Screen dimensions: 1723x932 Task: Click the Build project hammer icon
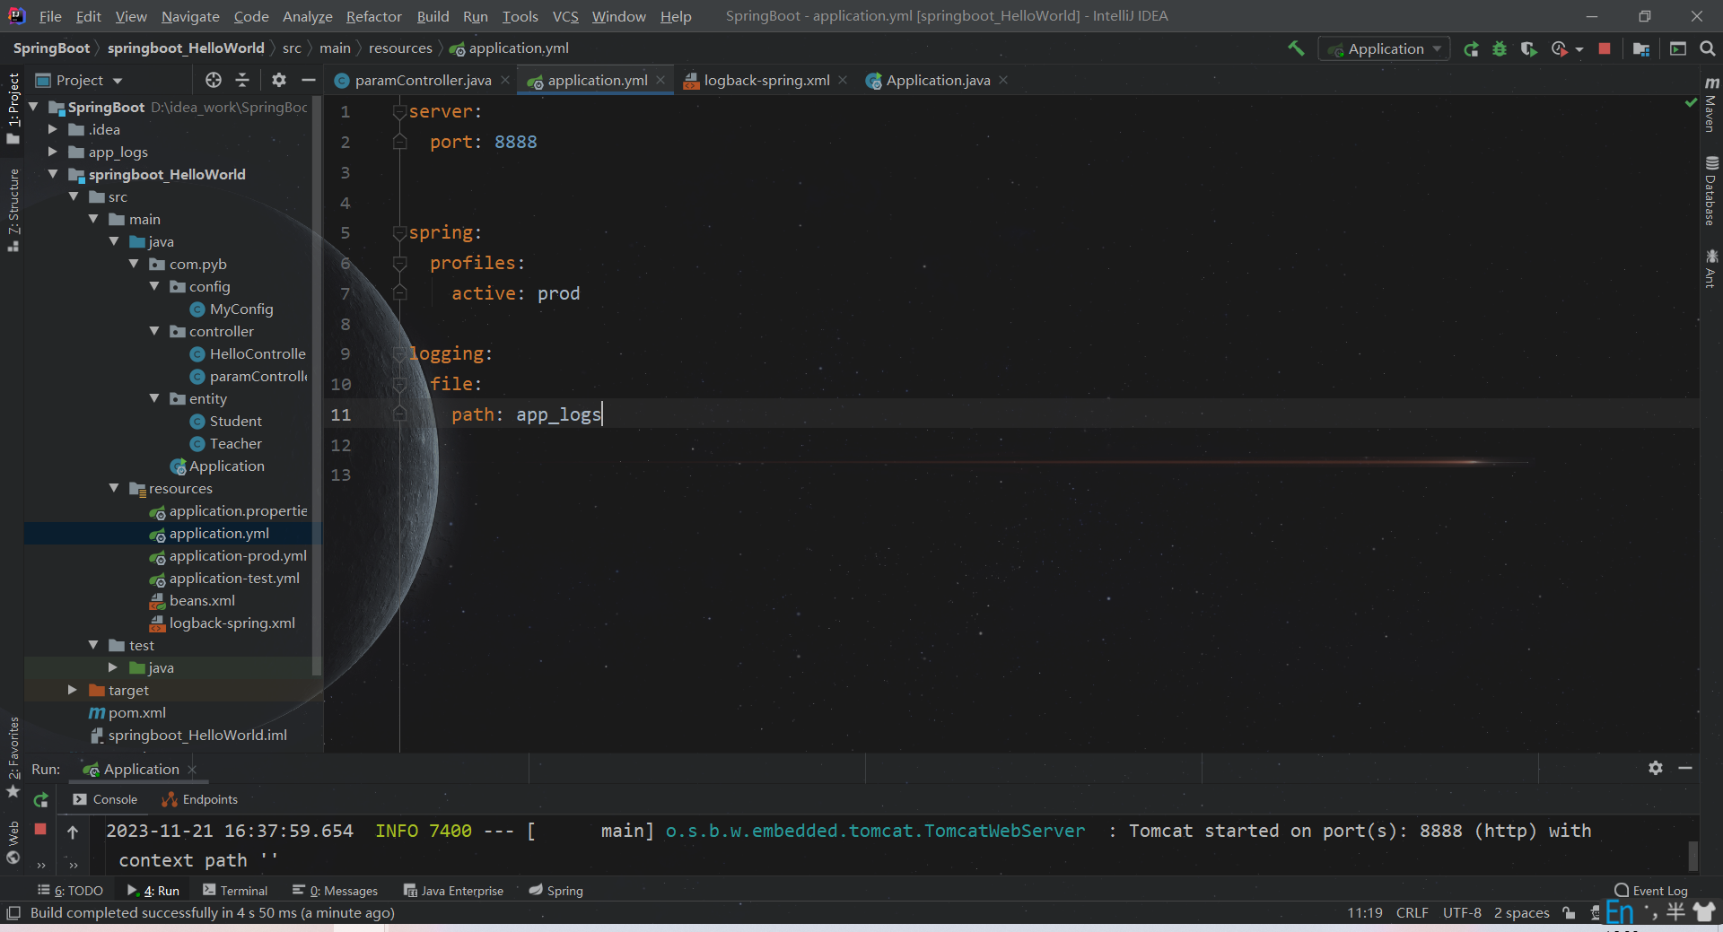pyautogui.click(x=1296, y=48)
